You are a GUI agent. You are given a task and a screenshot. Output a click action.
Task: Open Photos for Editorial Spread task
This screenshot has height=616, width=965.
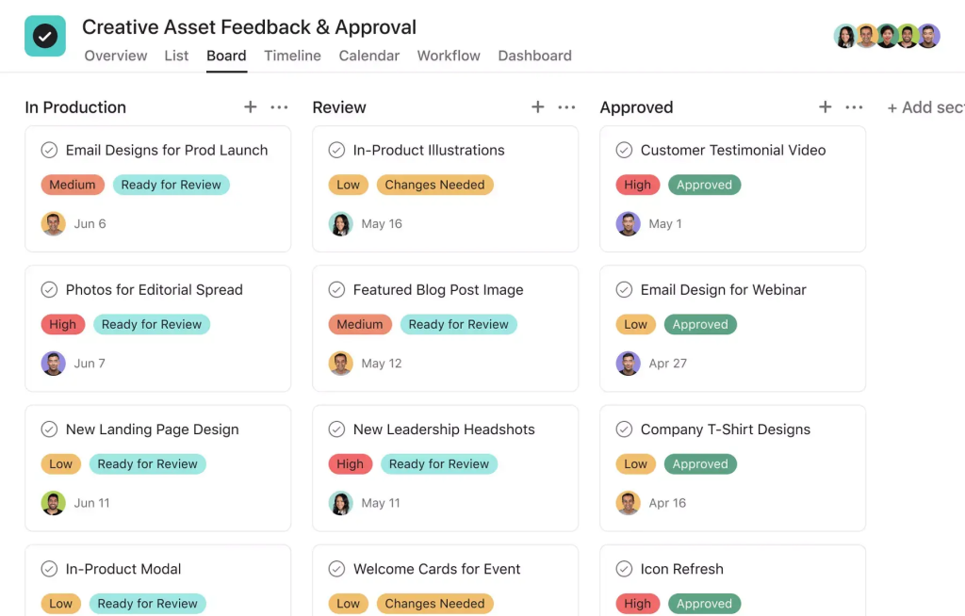pyautogui.click(x=155, y=290)
